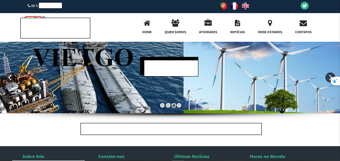Switch site language to Portuguese flag
This screenshot has width=340, height=161.
[x=223, y=6]
